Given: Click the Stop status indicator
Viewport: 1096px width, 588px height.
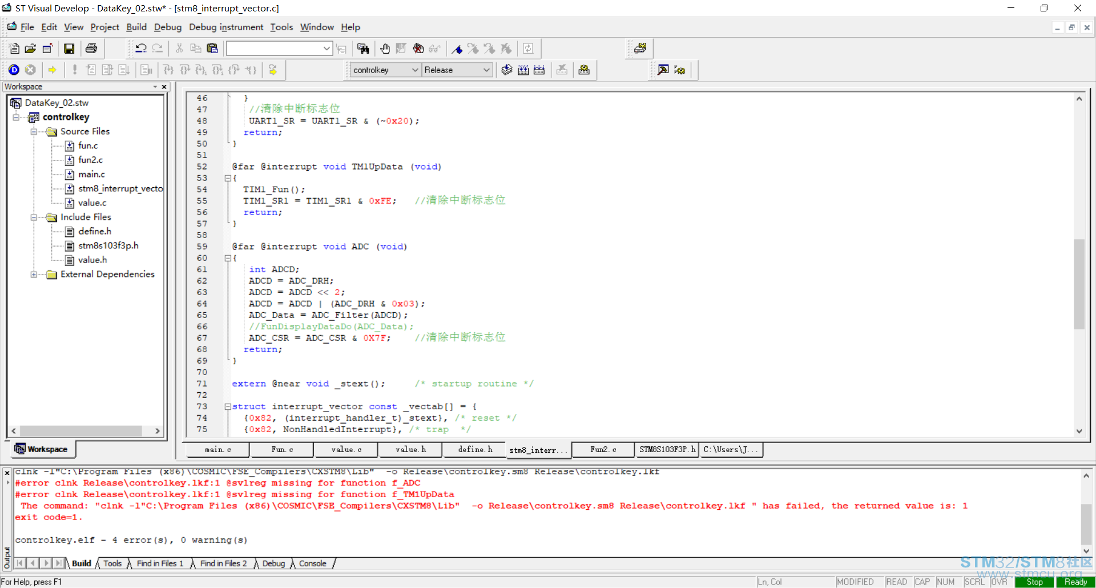Looking at the screenshot, I should pos(1034,582).
